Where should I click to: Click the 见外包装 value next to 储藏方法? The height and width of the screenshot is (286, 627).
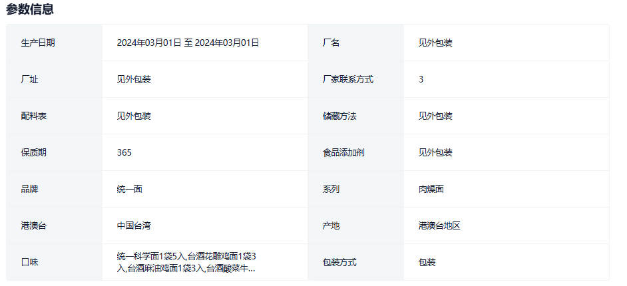pos(435,116)
